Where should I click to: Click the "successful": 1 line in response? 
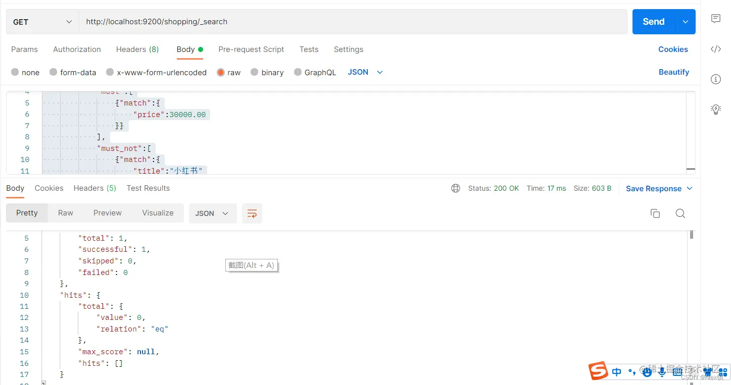pyautogui.click(x=114, y=249)
